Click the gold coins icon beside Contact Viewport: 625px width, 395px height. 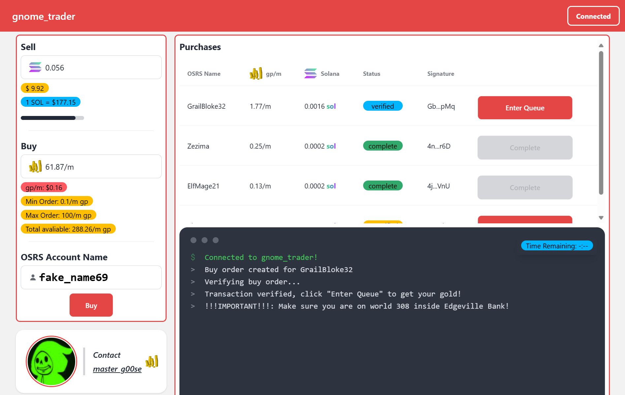(x=152, y=361)
